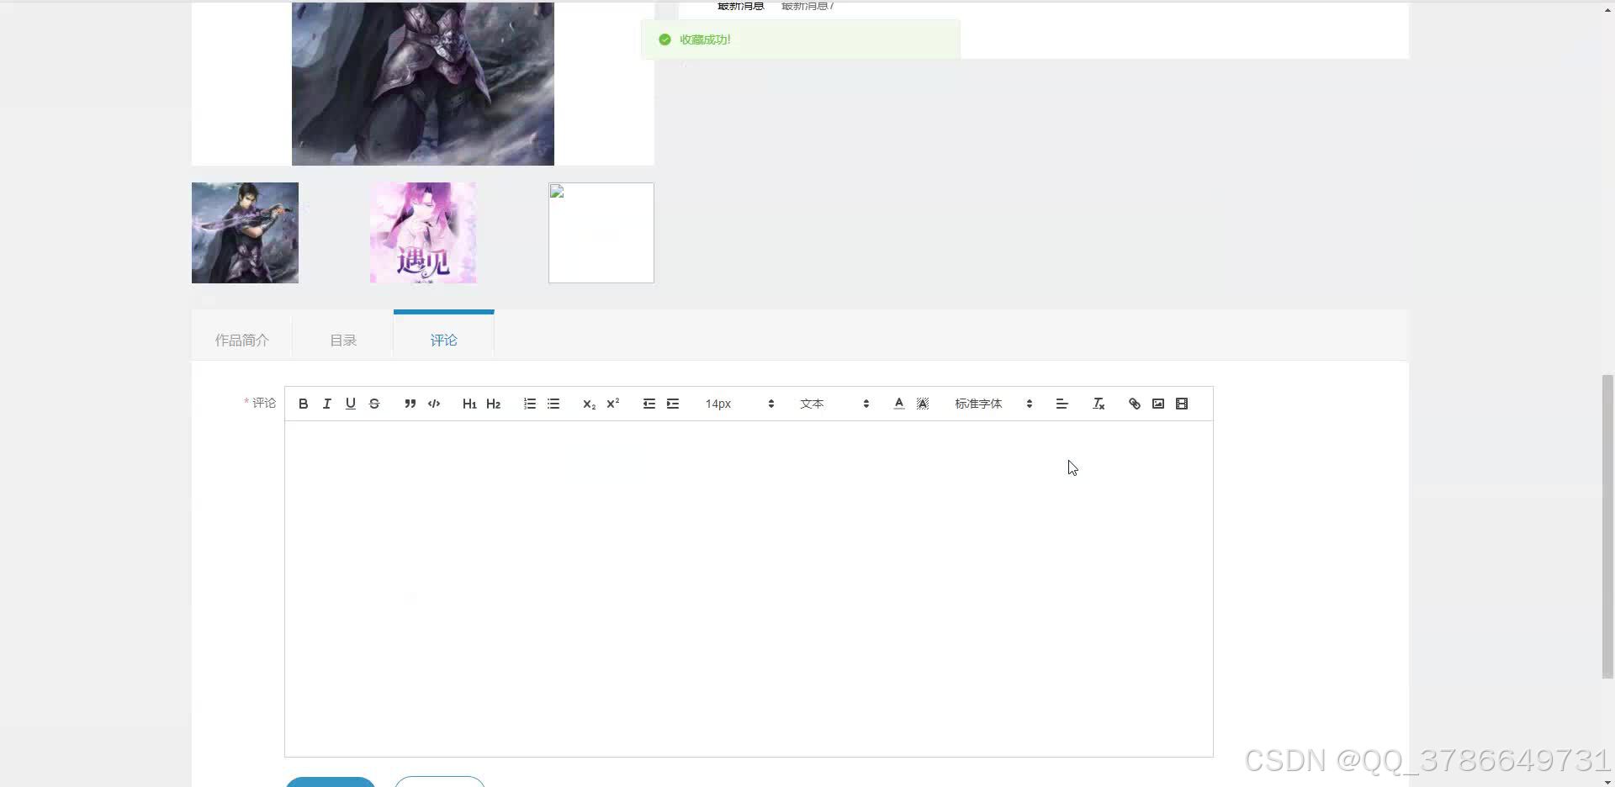Image resolution: width=1615 pixels, height=787 pixels.
Task: Apply Heading 1 style
Action: tap(469, 404)
